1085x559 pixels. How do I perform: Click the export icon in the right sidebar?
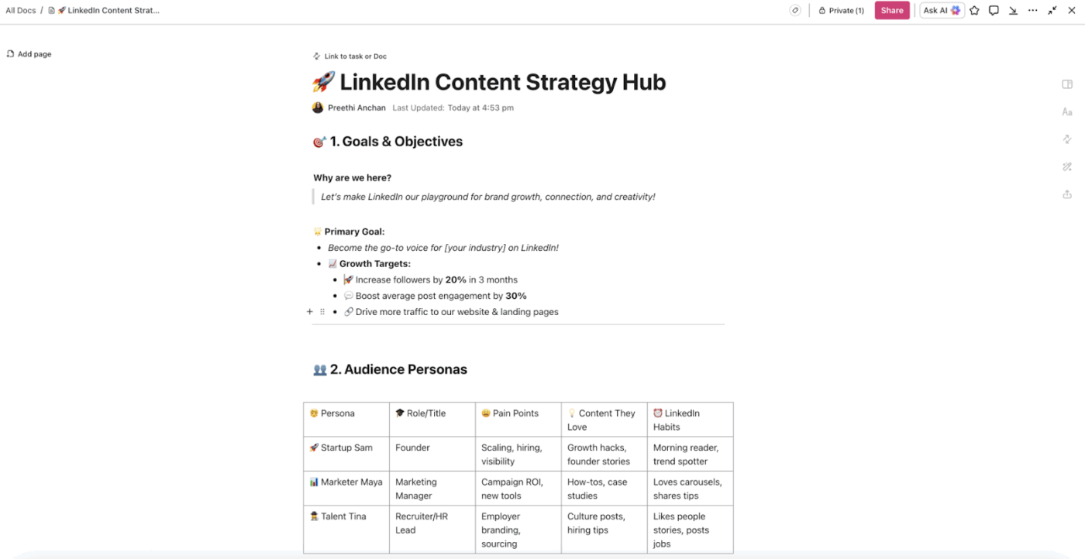[x=1066, y=194]
